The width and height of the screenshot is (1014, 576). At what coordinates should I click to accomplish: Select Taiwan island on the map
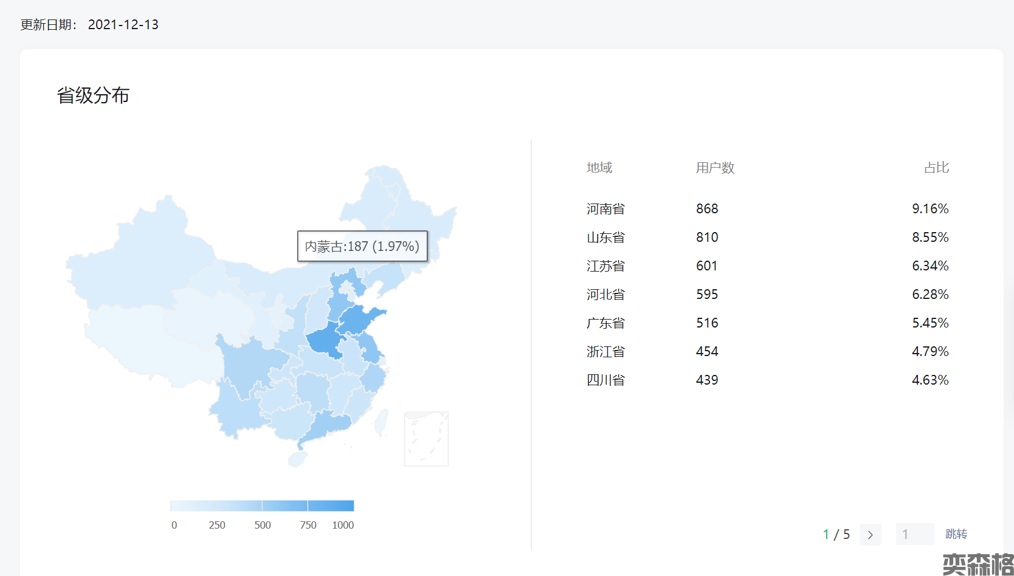382,422
